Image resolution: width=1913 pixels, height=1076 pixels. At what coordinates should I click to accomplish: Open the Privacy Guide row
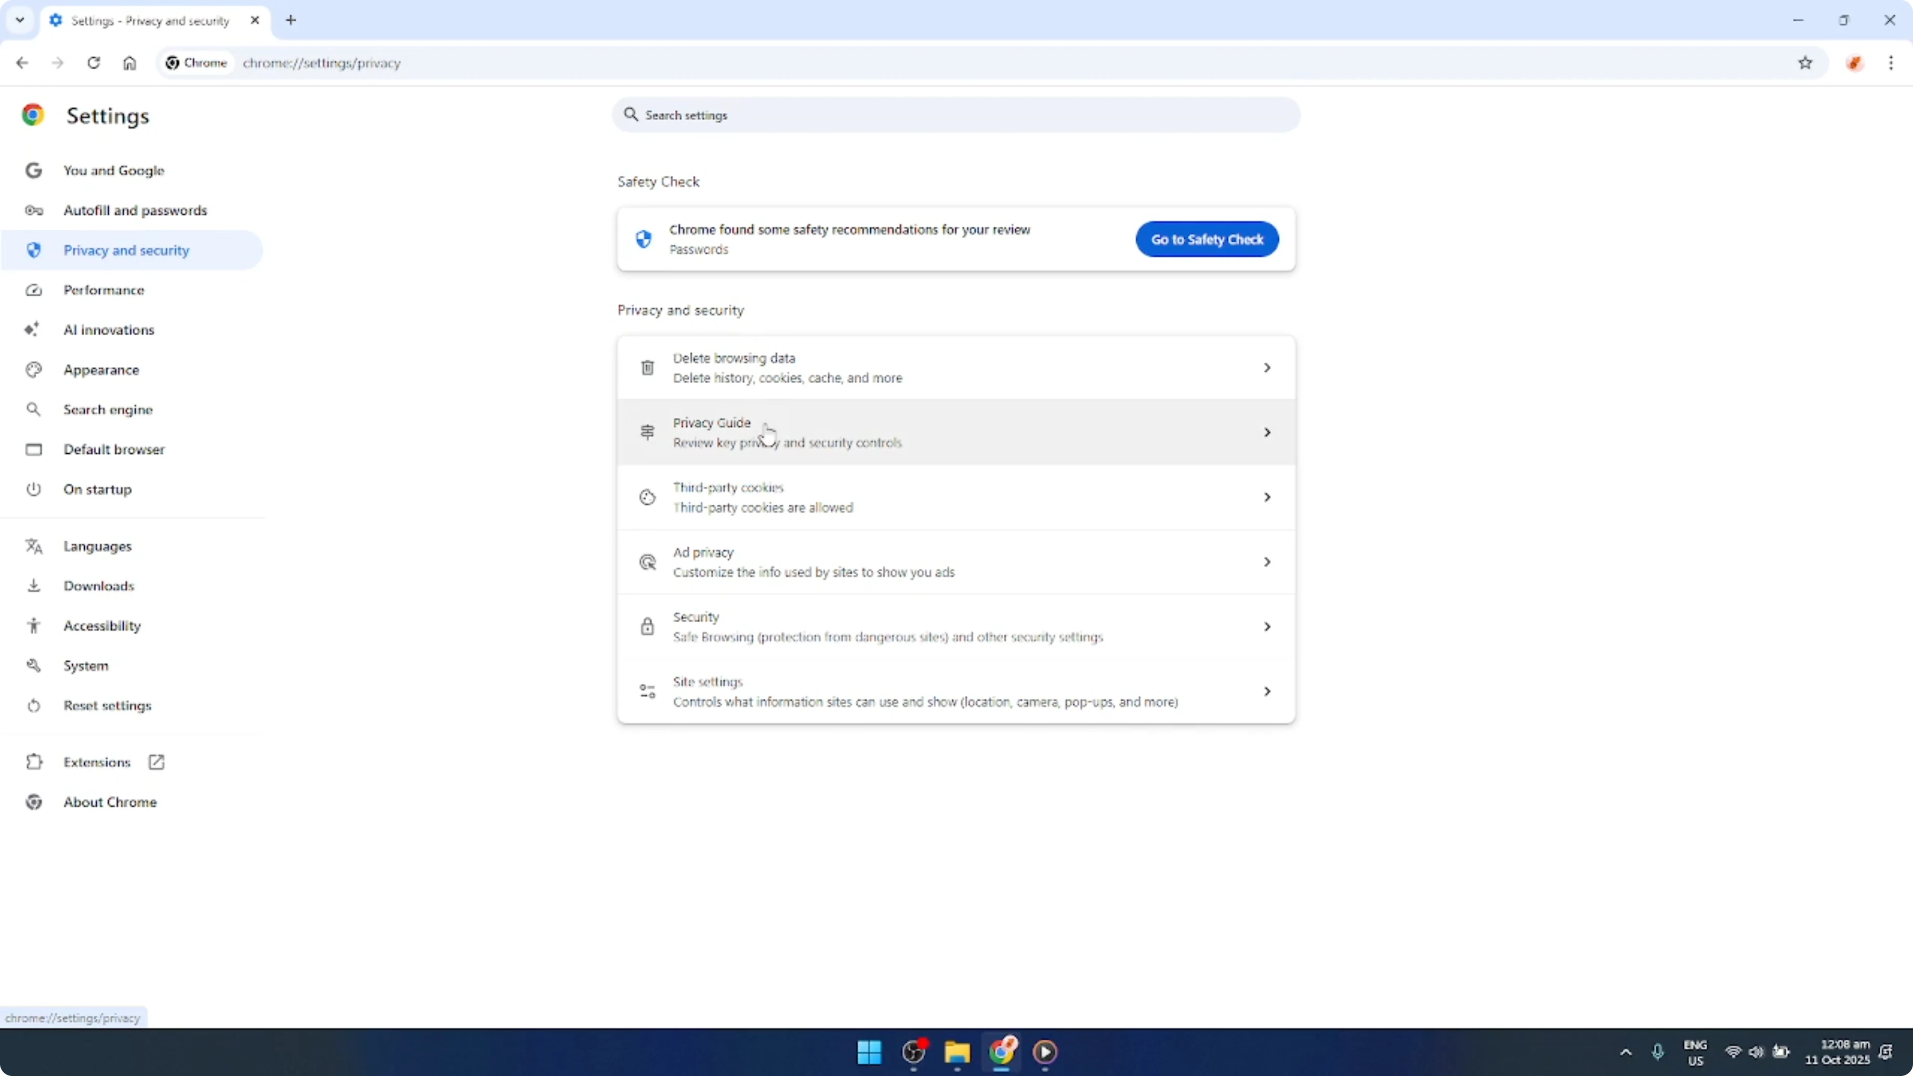956,432
